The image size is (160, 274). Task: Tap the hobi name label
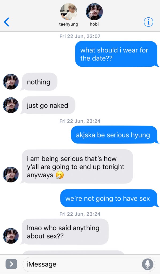94,24
